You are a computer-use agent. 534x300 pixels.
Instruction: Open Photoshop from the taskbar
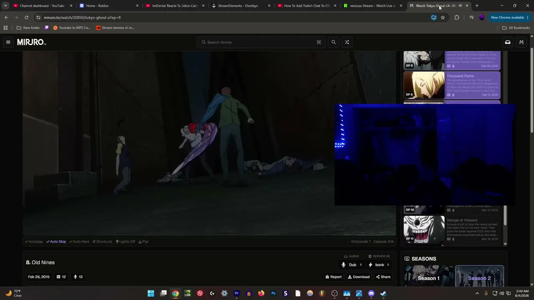click(x=273, y=293)
